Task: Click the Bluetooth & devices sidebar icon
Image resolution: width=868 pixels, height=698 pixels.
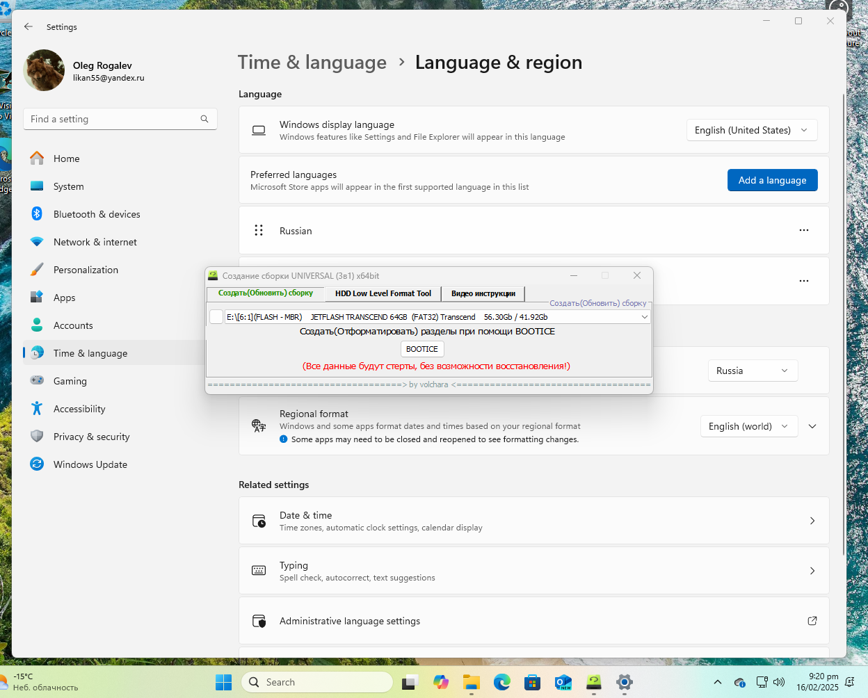Action: tap(37, 214)
